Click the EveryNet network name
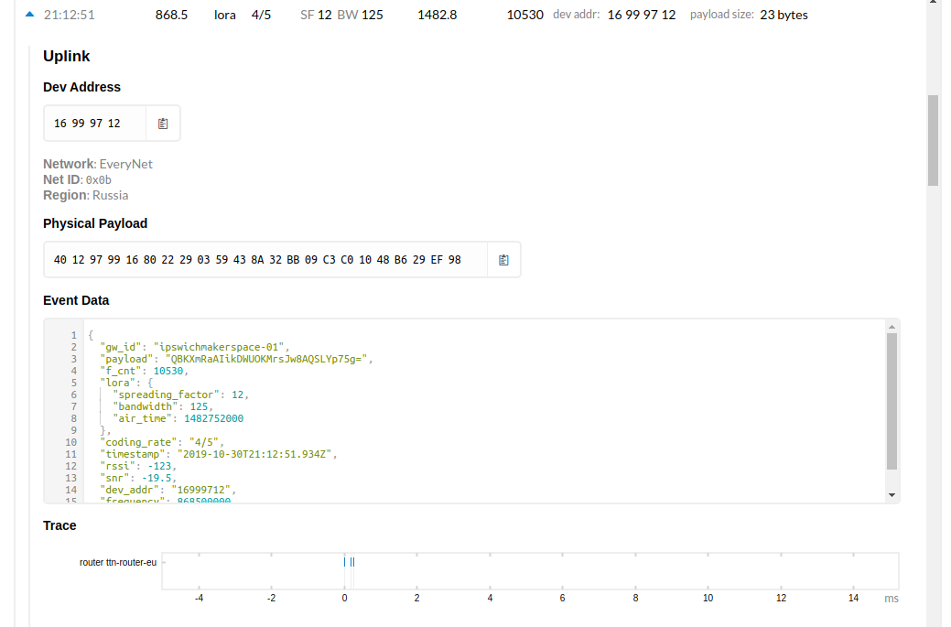The width and height of the screenshot is (951, 627). pyautogui.click(x=125, y=165)
